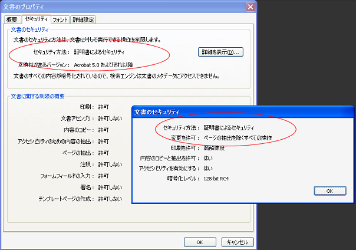The image size is (356, 250).
Task: Close the 文書のプロパティ window with X
Action: (x=250, y=6)
